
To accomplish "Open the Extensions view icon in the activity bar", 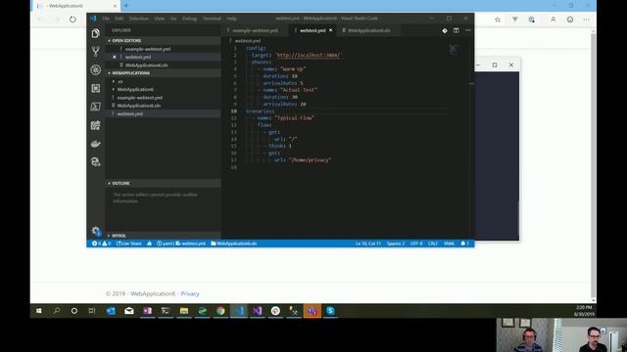I will click(x=95, y=88).
